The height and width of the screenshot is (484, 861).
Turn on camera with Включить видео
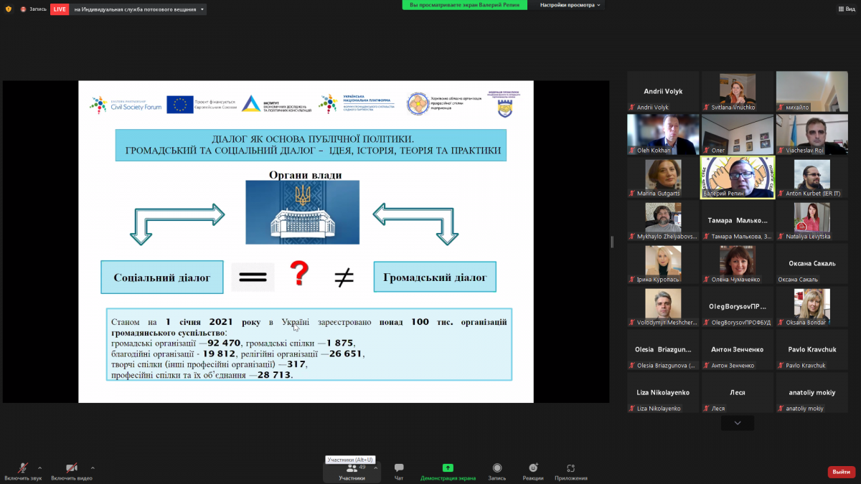pos(70,470)
